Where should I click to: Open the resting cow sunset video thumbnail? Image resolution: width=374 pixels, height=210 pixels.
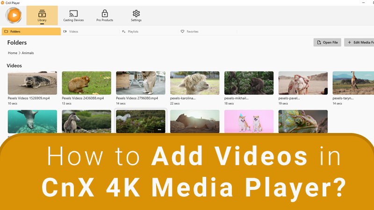coord(195,121)
